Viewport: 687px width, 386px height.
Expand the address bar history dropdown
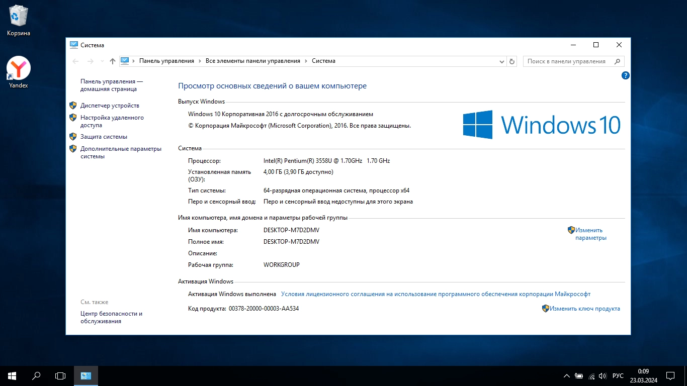click(x=501, y=61)
